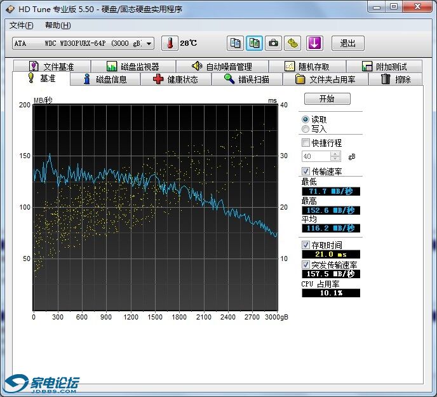Click the 开始 start button
Screen dimensions: 437x397
click(327, 98)
